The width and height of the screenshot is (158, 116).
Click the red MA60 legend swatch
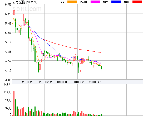point(137,2)
